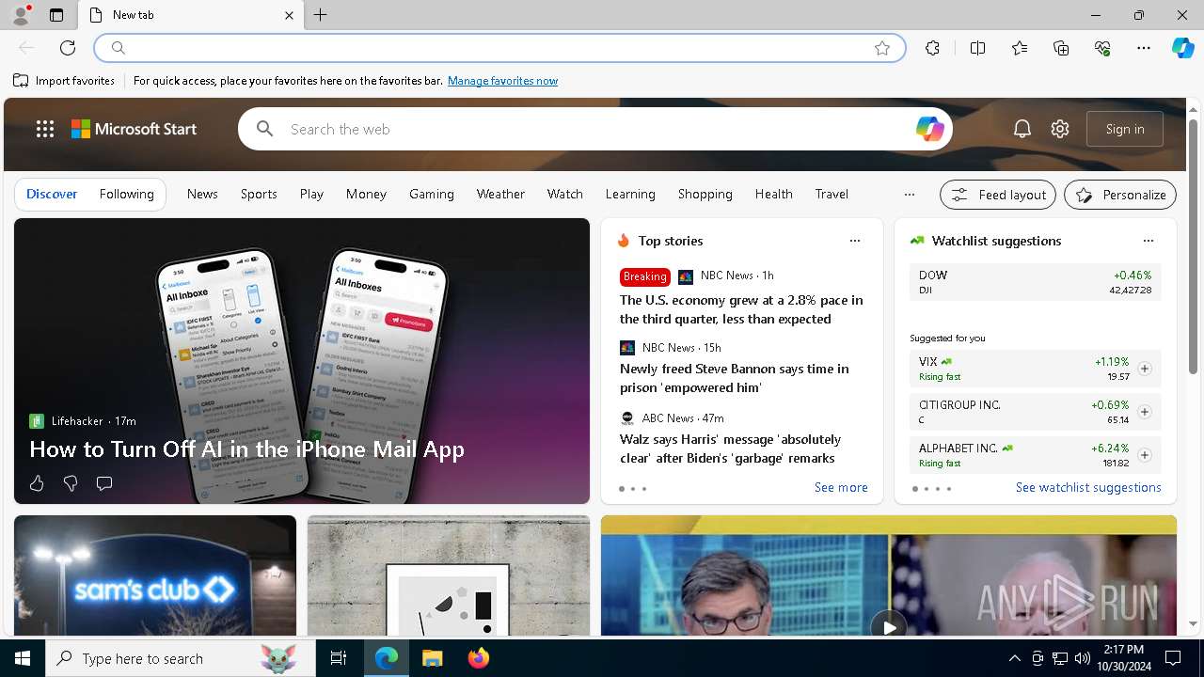Open the Extensions puzzle icon
The width and height of the screenshot is (1204, 677).
[x=932, y=48]
